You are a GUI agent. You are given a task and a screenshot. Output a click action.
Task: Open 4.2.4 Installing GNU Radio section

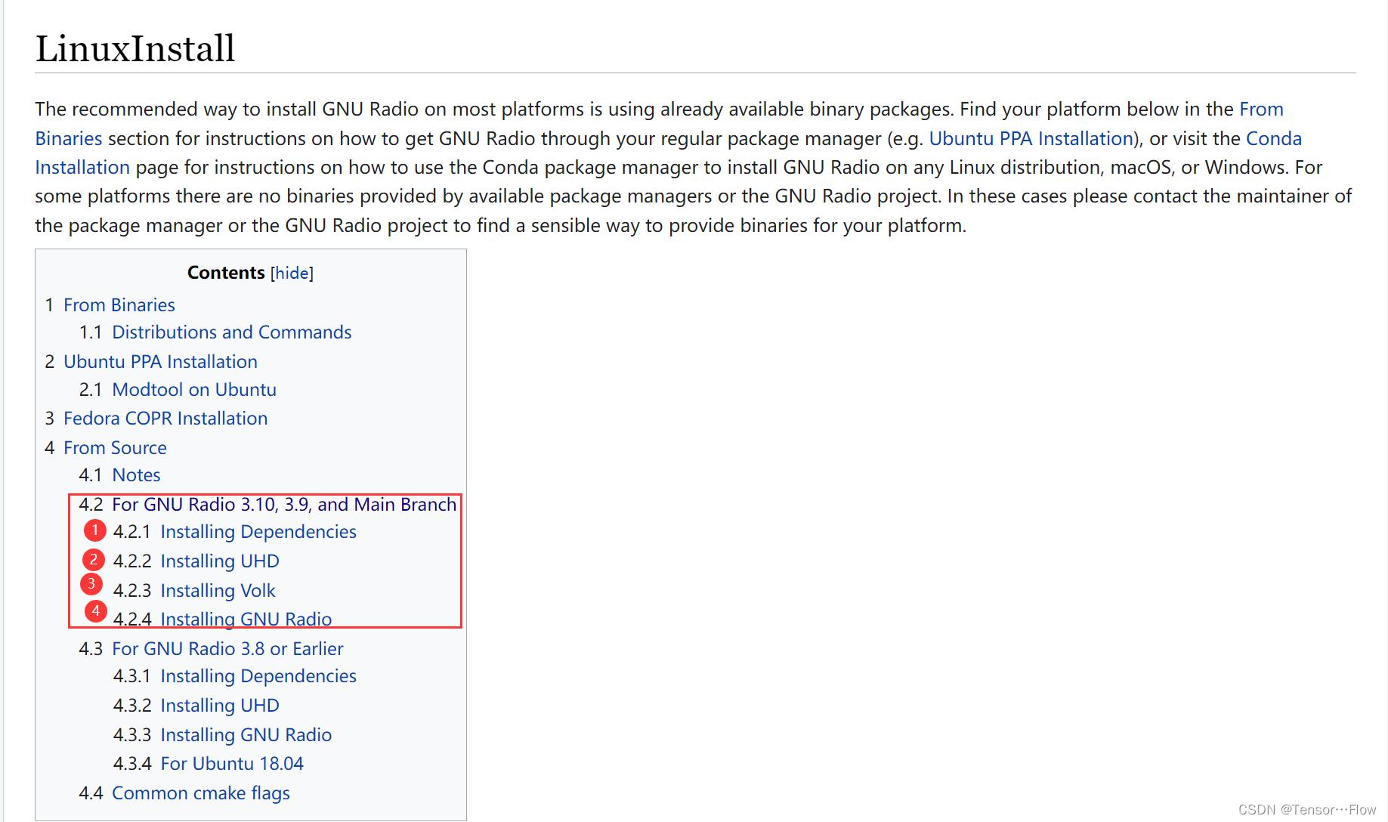pyautogui.click(x=246, y=620)
